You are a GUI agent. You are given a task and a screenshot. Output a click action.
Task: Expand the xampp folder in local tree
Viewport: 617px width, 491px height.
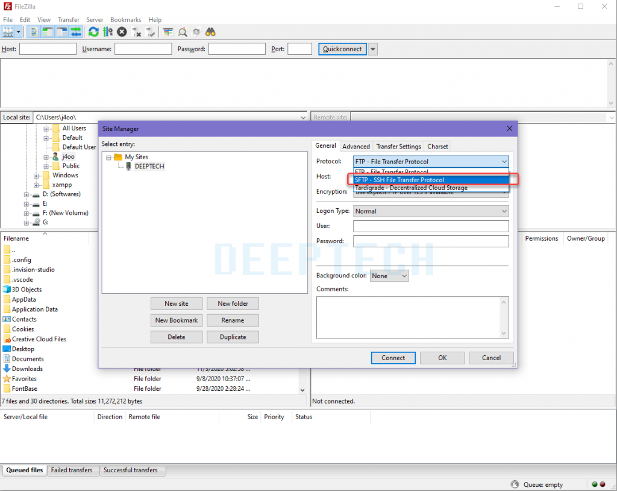click(x=36, y=185)
